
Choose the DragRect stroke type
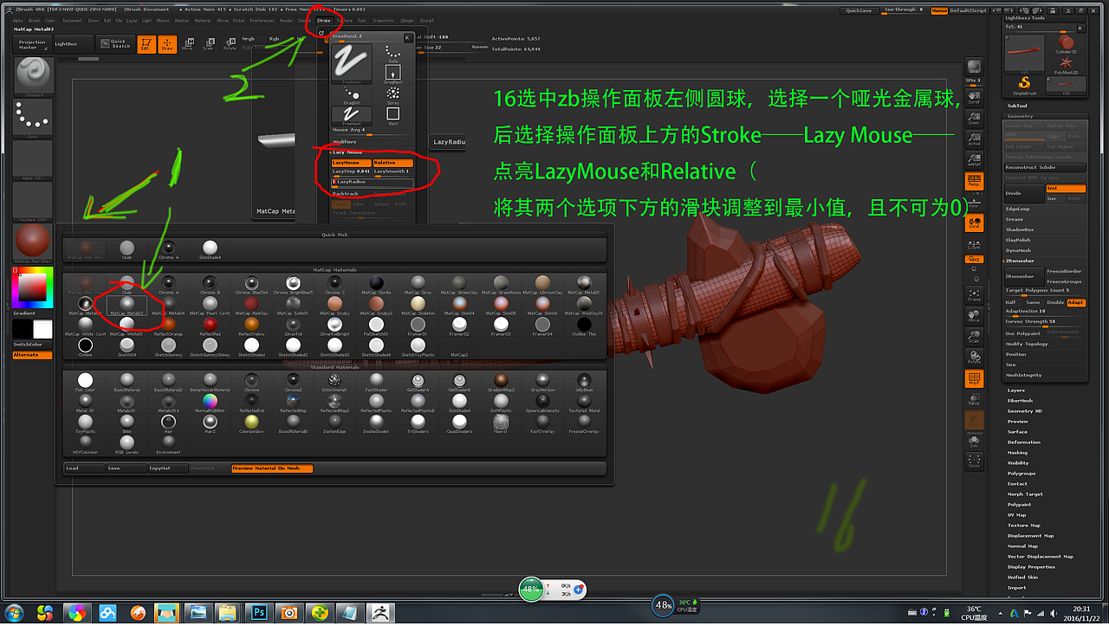tap(392, 75)
